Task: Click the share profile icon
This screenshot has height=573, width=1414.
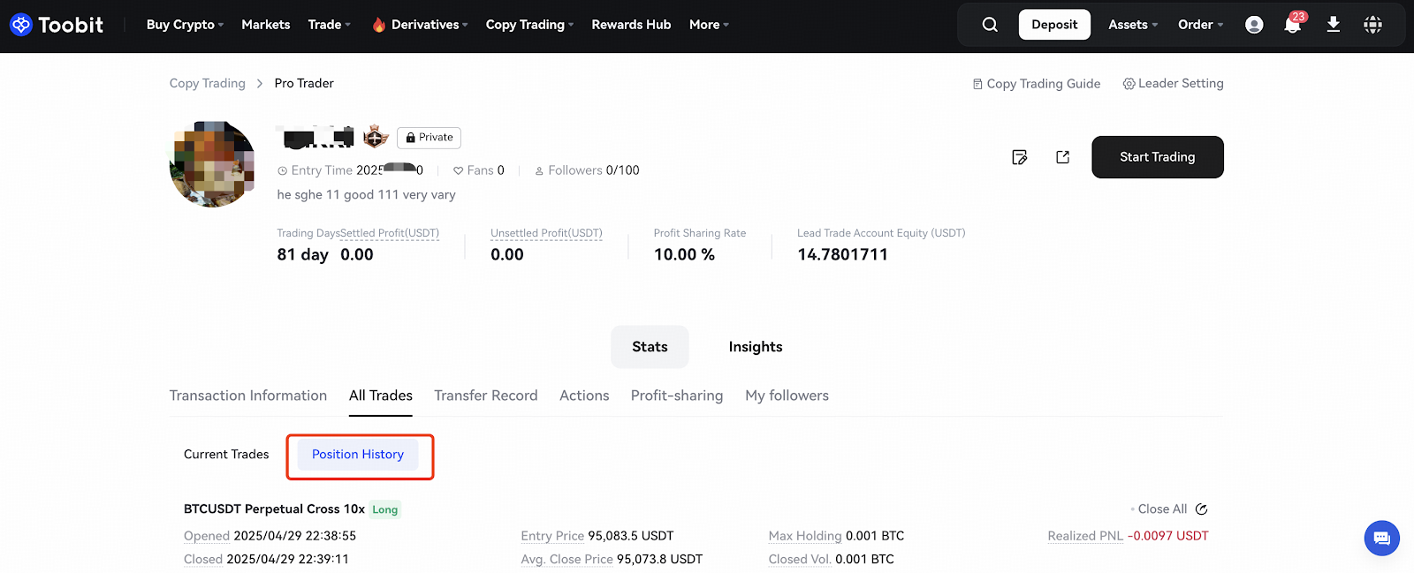Action: pyautogui.click(x=1062, y=157)
